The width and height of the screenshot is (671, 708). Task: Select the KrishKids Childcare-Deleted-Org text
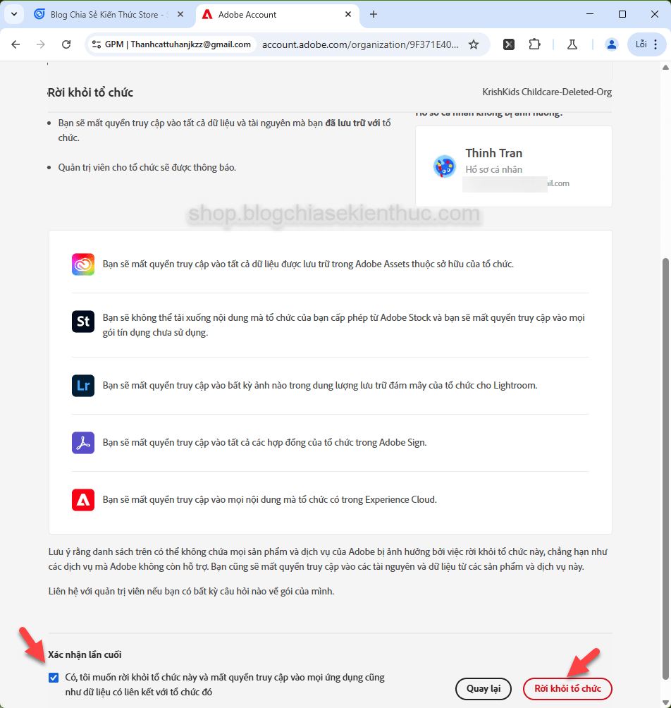click(547, 92)
